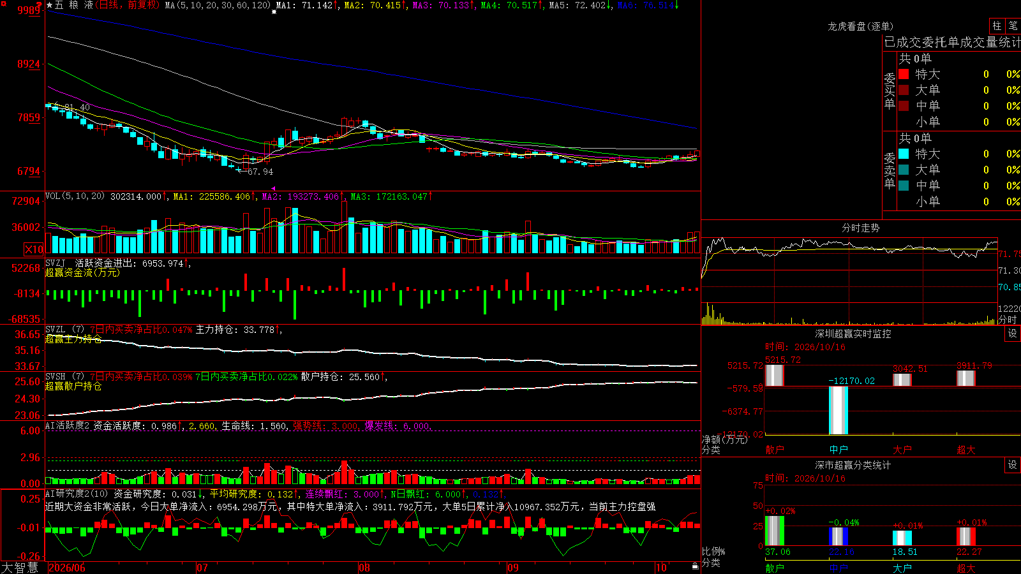Image resolution: width=1021 pixels, height=574 pixels.
Task: Click the small square icon at top-left corner
Action: click(4, 4)
